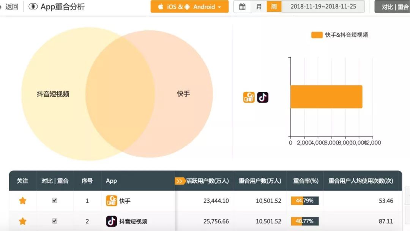Click the Apple icon in platform button
This screenshot has height=231, width=410.
[x=161, y=6]
